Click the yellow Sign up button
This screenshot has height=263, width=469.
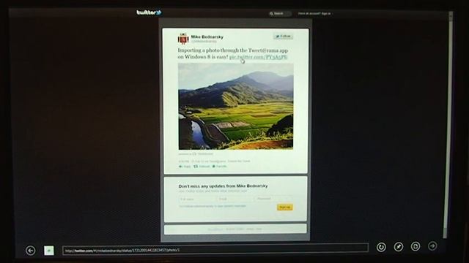pyautogui.click(x=285, y=207)
